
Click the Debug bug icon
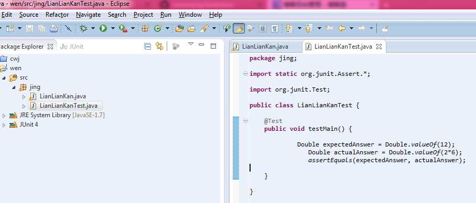click(x=83, y=28)
